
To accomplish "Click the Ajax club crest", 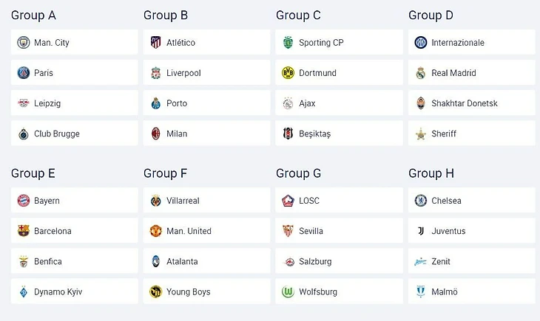I will pyautogui.click(x=288, y=103).
